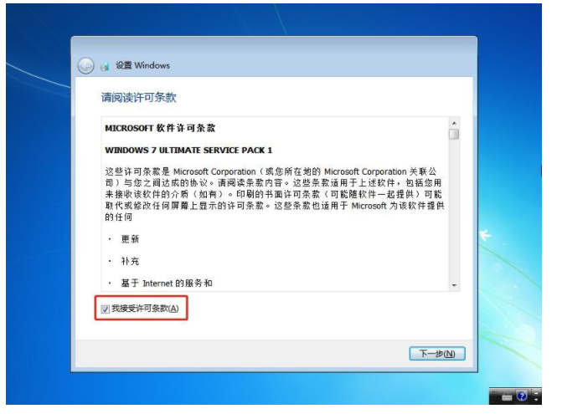Click the empty scrollbar track below thumb
Image resolution: width=562 pixels, height=414 pixels.
454,210
